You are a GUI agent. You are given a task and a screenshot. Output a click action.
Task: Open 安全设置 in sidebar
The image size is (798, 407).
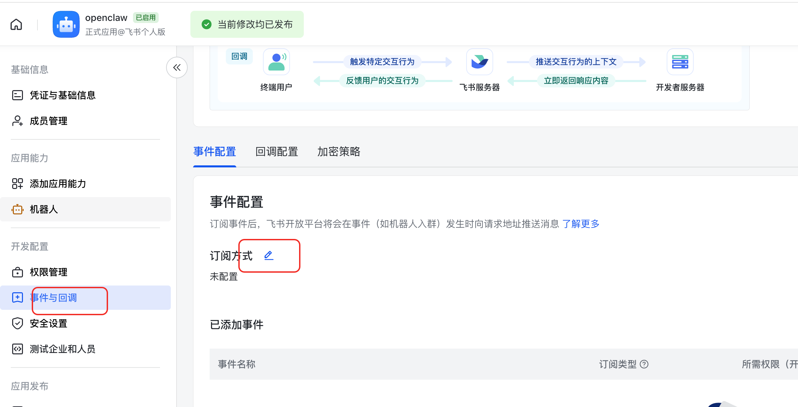(x=48, y=323)
